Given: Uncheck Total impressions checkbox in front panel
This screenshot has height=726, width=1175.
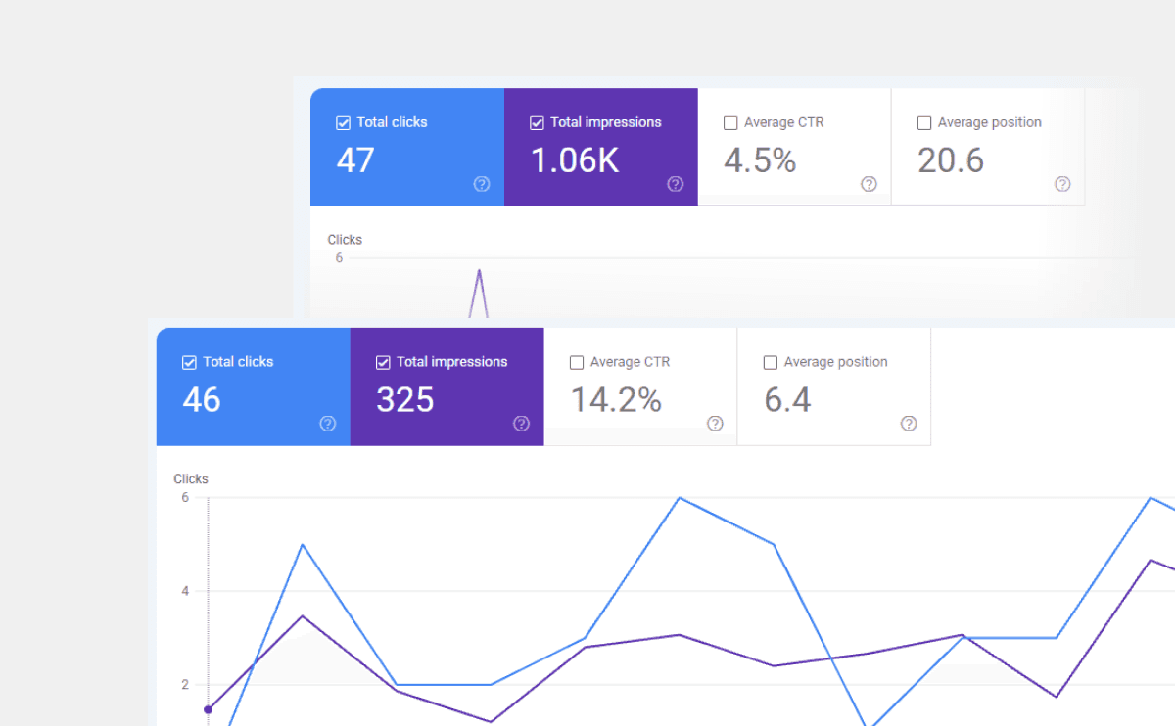Looking at the screenshot, I should click(x=383, y=363).
